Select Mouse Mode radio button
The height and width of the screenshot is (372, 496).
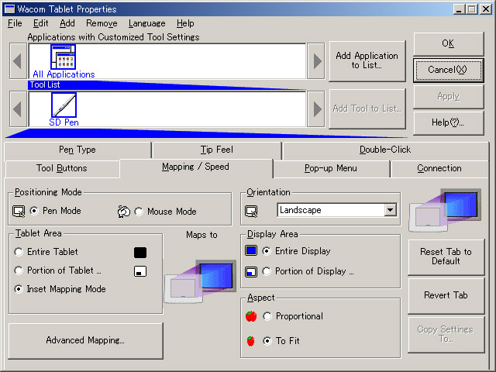pyautogui.click(x=139, y=212)
